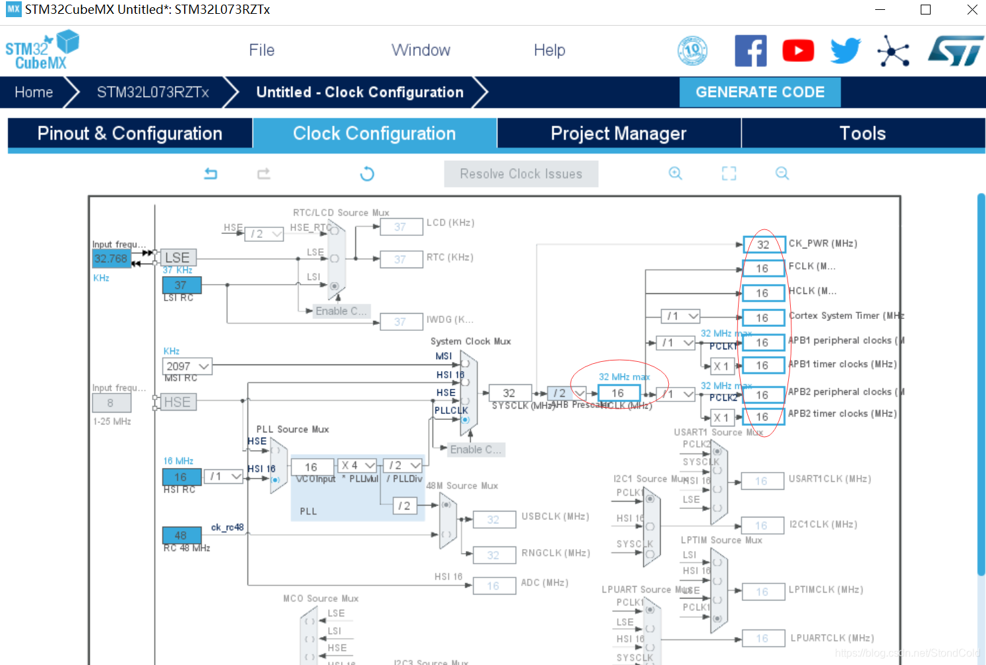Screen dimensions: 986x665
Task: Switch to the Project Manager tab
Action: click(619, 133)
